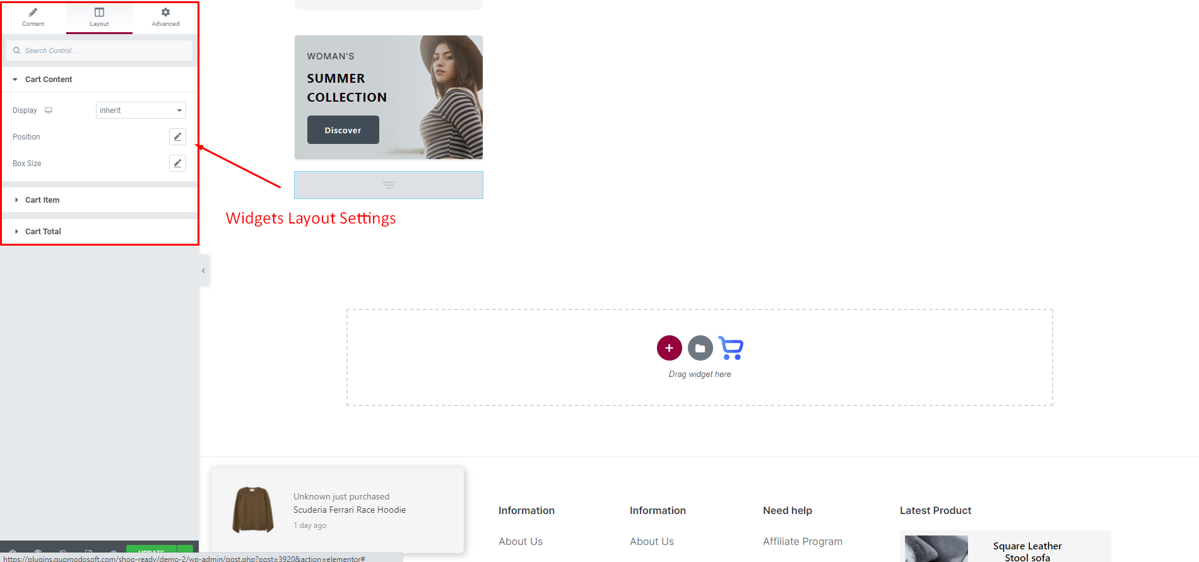
Task: Click the mini cart widget placeholder
Action: click(388, 185)
